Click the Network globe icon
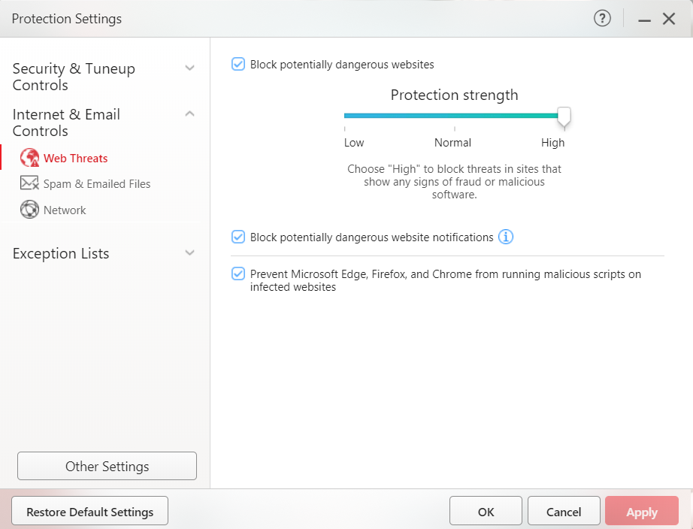Image resolution: width=693 pixels, height=529 pixels. click(x=29, y=210)
